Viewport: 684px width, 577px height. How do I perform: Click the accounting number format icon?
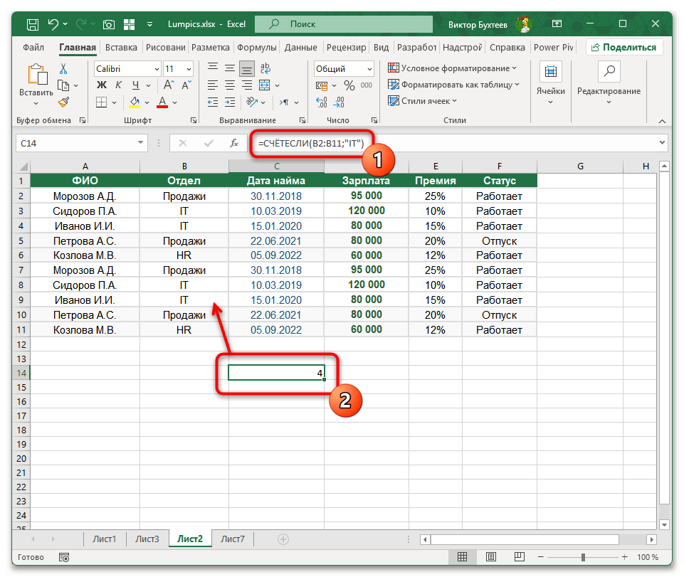[x=322, y=85]
